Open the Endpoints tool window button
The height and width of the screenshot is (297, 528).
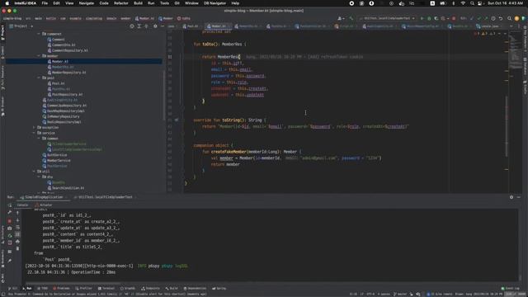coord(150,289)
